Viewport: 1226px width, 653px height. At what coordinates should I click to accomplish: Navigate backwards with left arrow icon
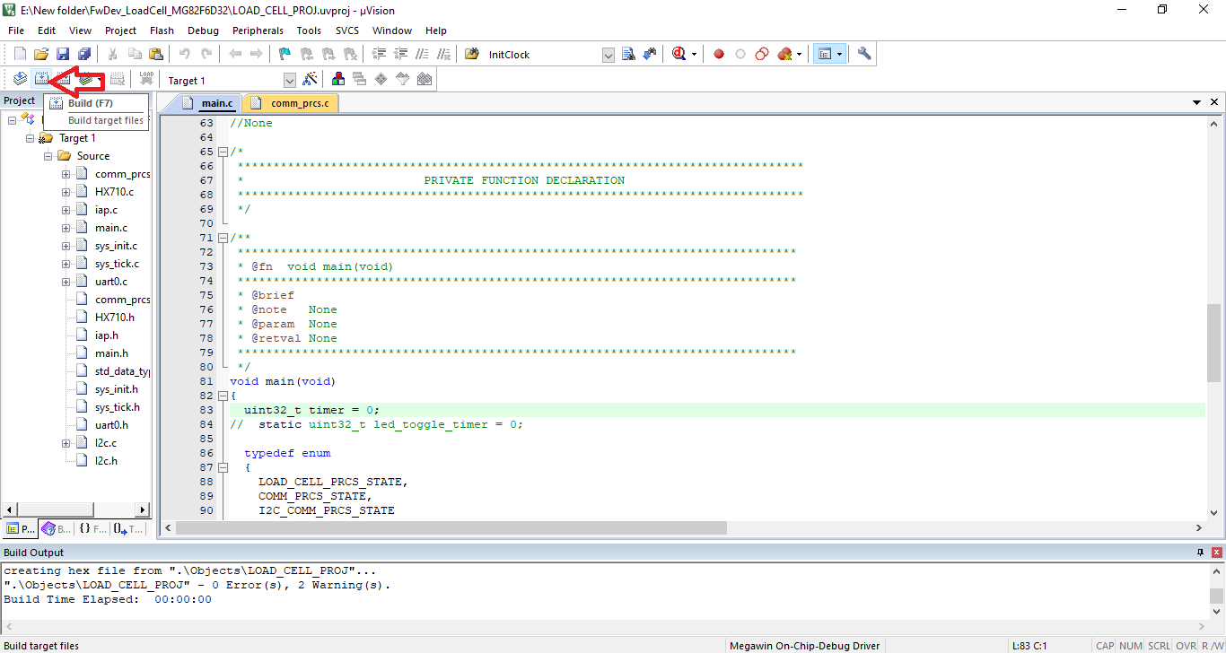[x=235, y=54]
